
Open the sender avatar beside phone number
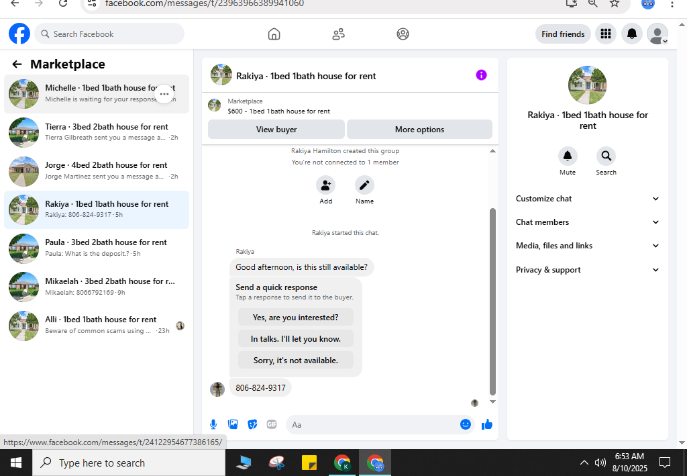(217, 389)
